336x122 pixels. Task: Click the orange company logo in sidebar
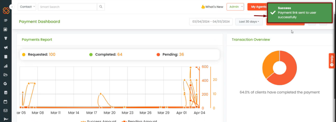[6, 10]
